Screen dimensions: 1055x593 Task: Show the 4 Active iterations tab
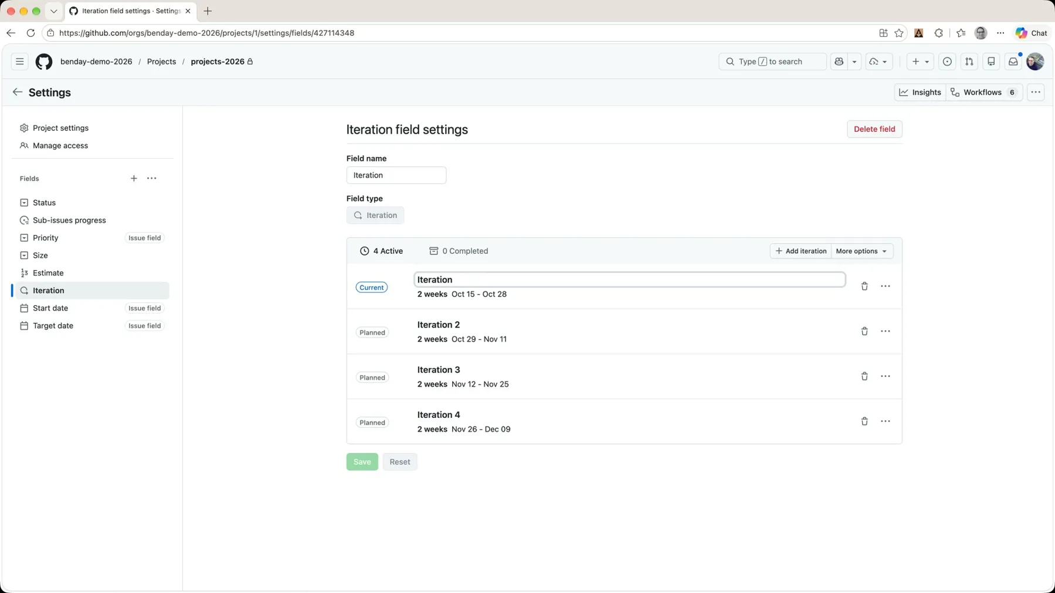pyautogui.click(x=381, y=251)
